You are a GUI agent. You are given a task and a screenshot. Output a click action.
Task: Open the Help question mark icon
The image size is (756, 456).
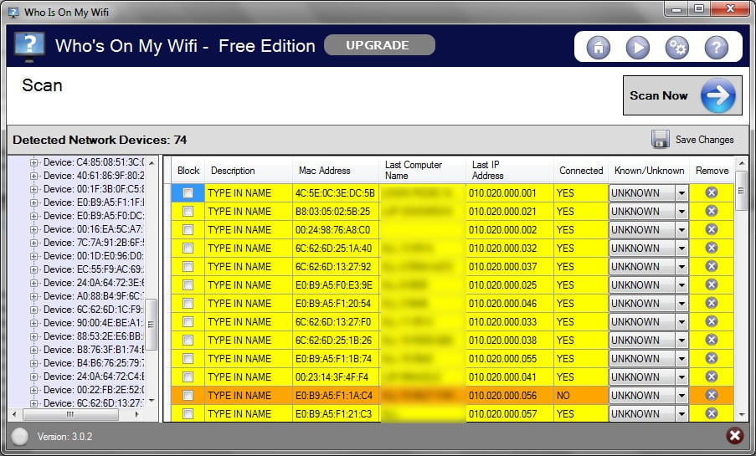pos(716,48)
